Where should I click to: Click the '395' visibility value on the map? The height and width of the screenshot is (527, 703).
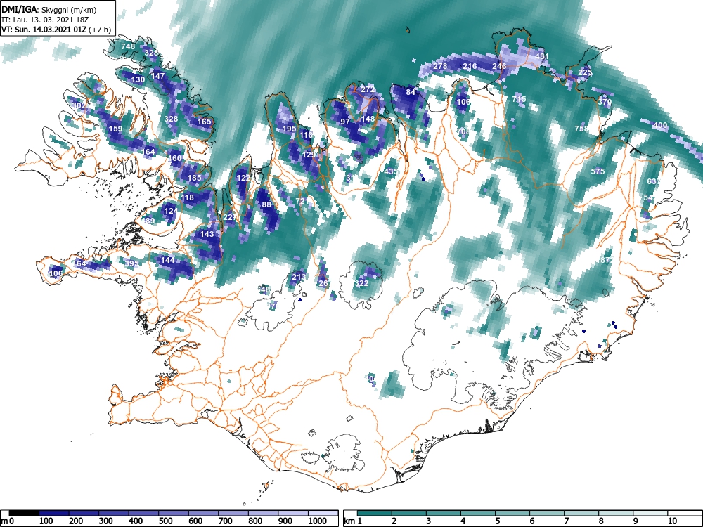(x=131, y=263)
